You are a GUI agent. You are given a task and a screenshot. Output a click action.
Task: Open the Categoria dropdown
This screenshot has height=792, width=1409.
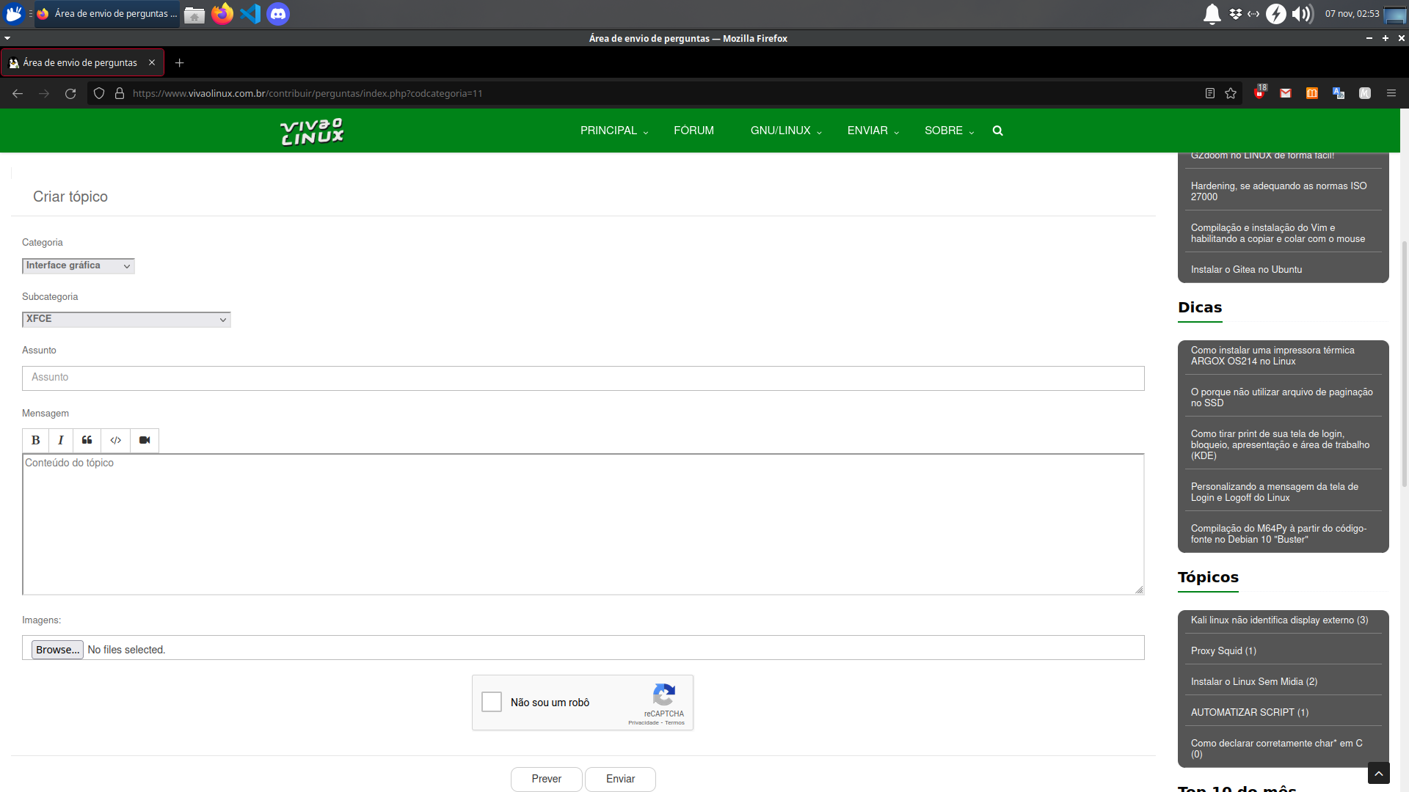coord(78,265)
